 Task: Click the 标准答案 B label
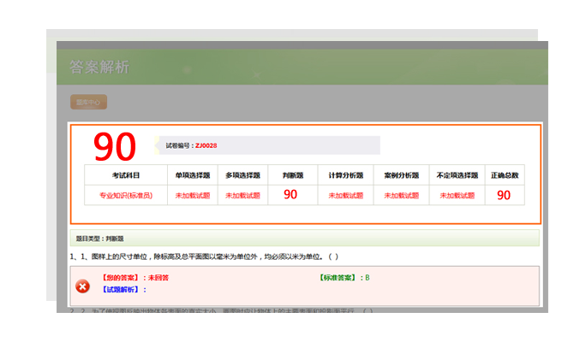[x=344, y=278]
